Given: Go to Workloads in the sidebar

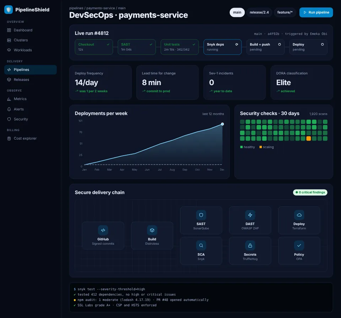Looking at the screenshot, I should coord(31,50).
